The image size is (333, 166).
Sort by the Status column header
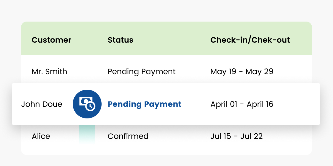(x=120, y=40)
